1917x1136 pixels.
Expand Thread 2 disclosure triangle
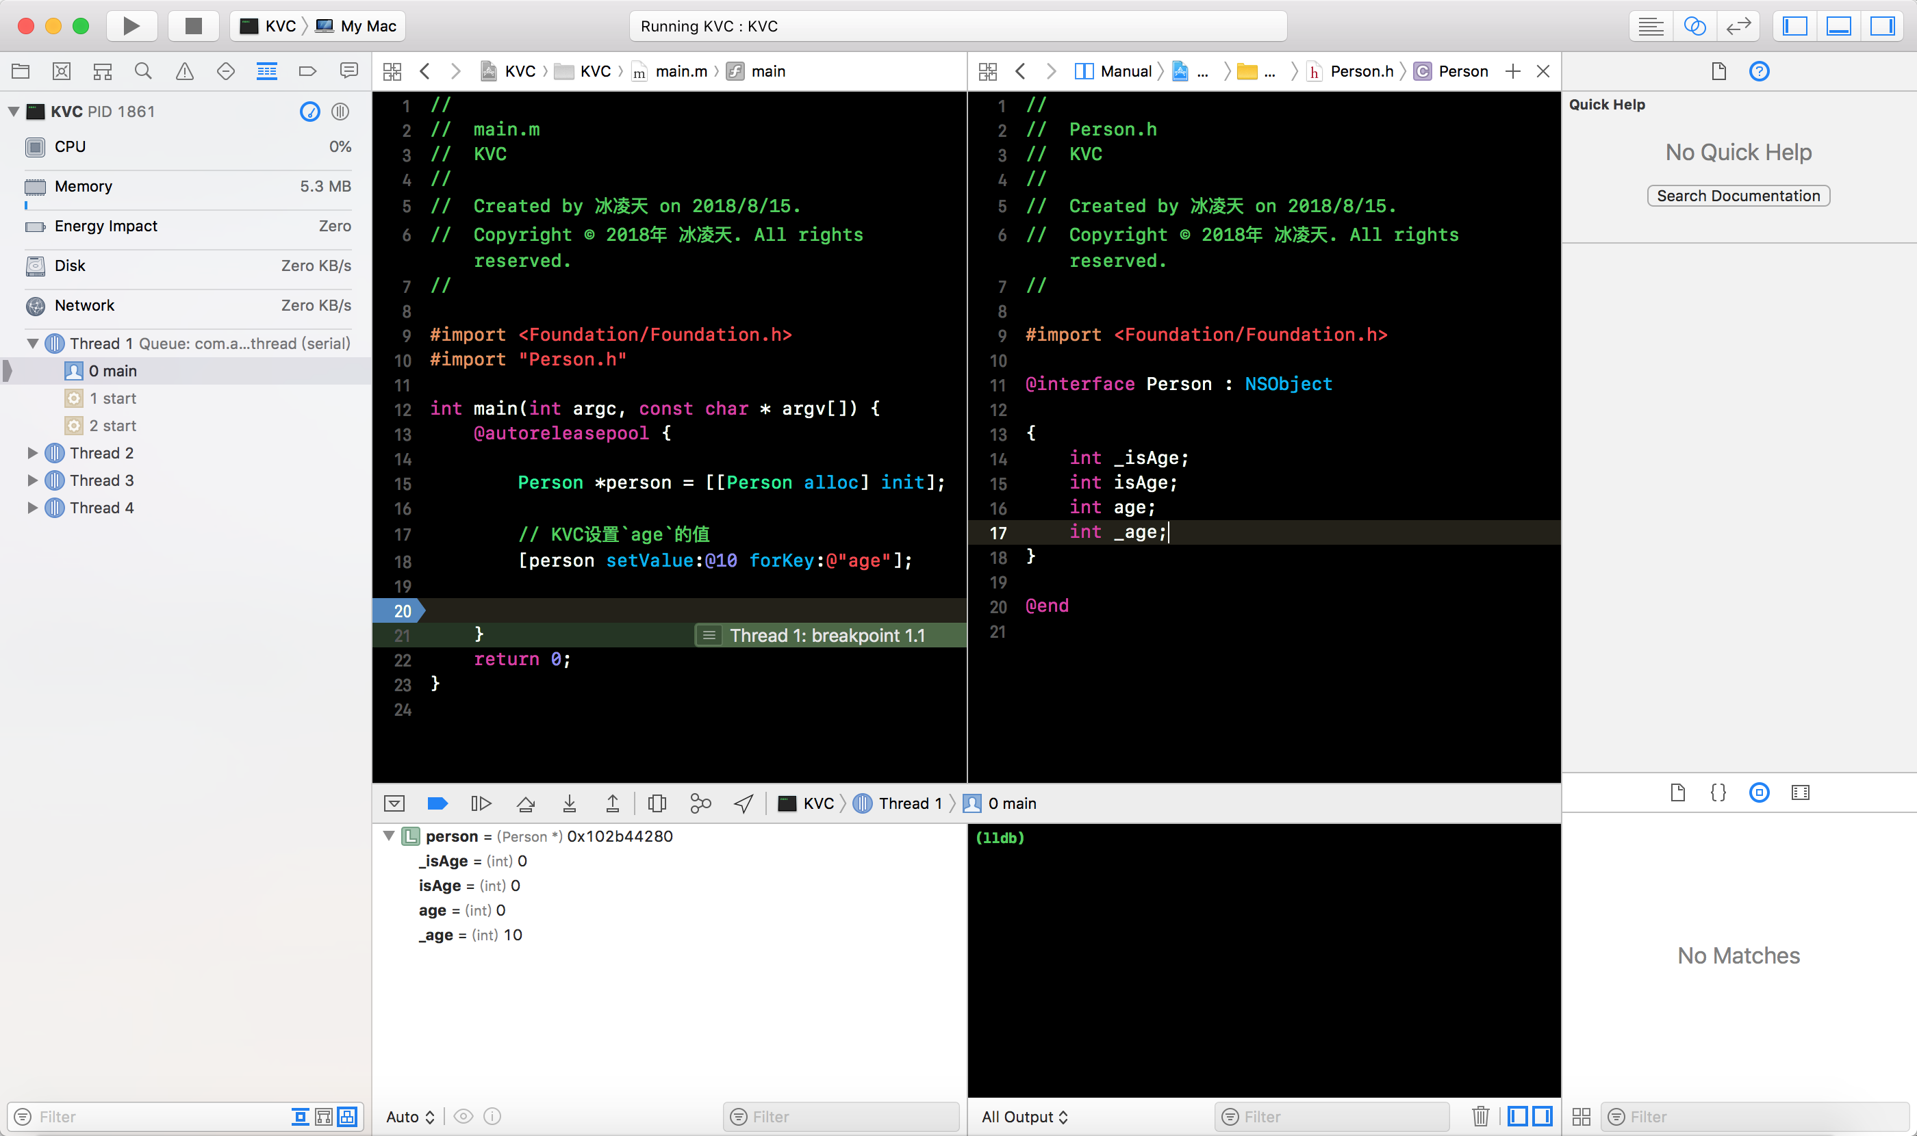[x=32, y=453]
